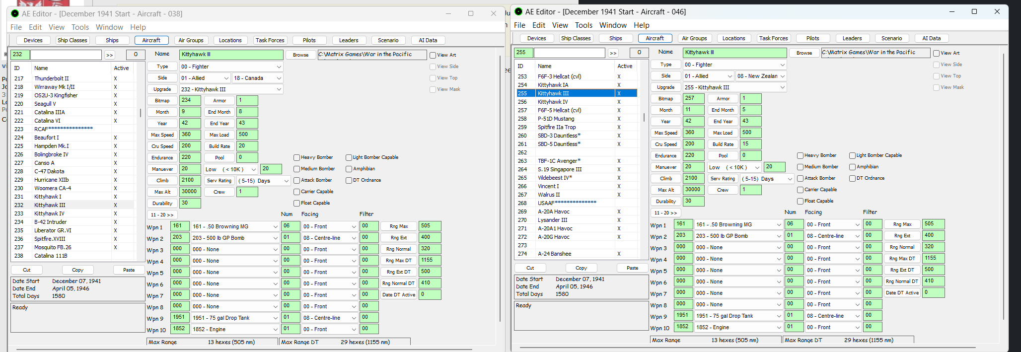The height and width of the screenshot is (352, 1021).
Task: Toggle View Art checkbox in right window
Action: pyautogui.click(x=936, y=53)
